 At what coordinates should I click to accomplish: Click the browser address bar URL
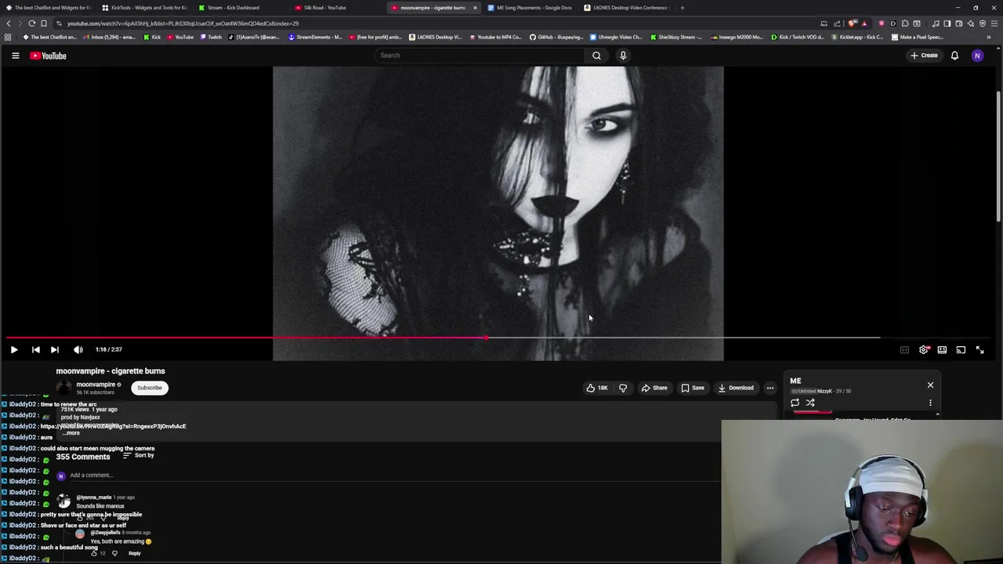click(183, 23)
